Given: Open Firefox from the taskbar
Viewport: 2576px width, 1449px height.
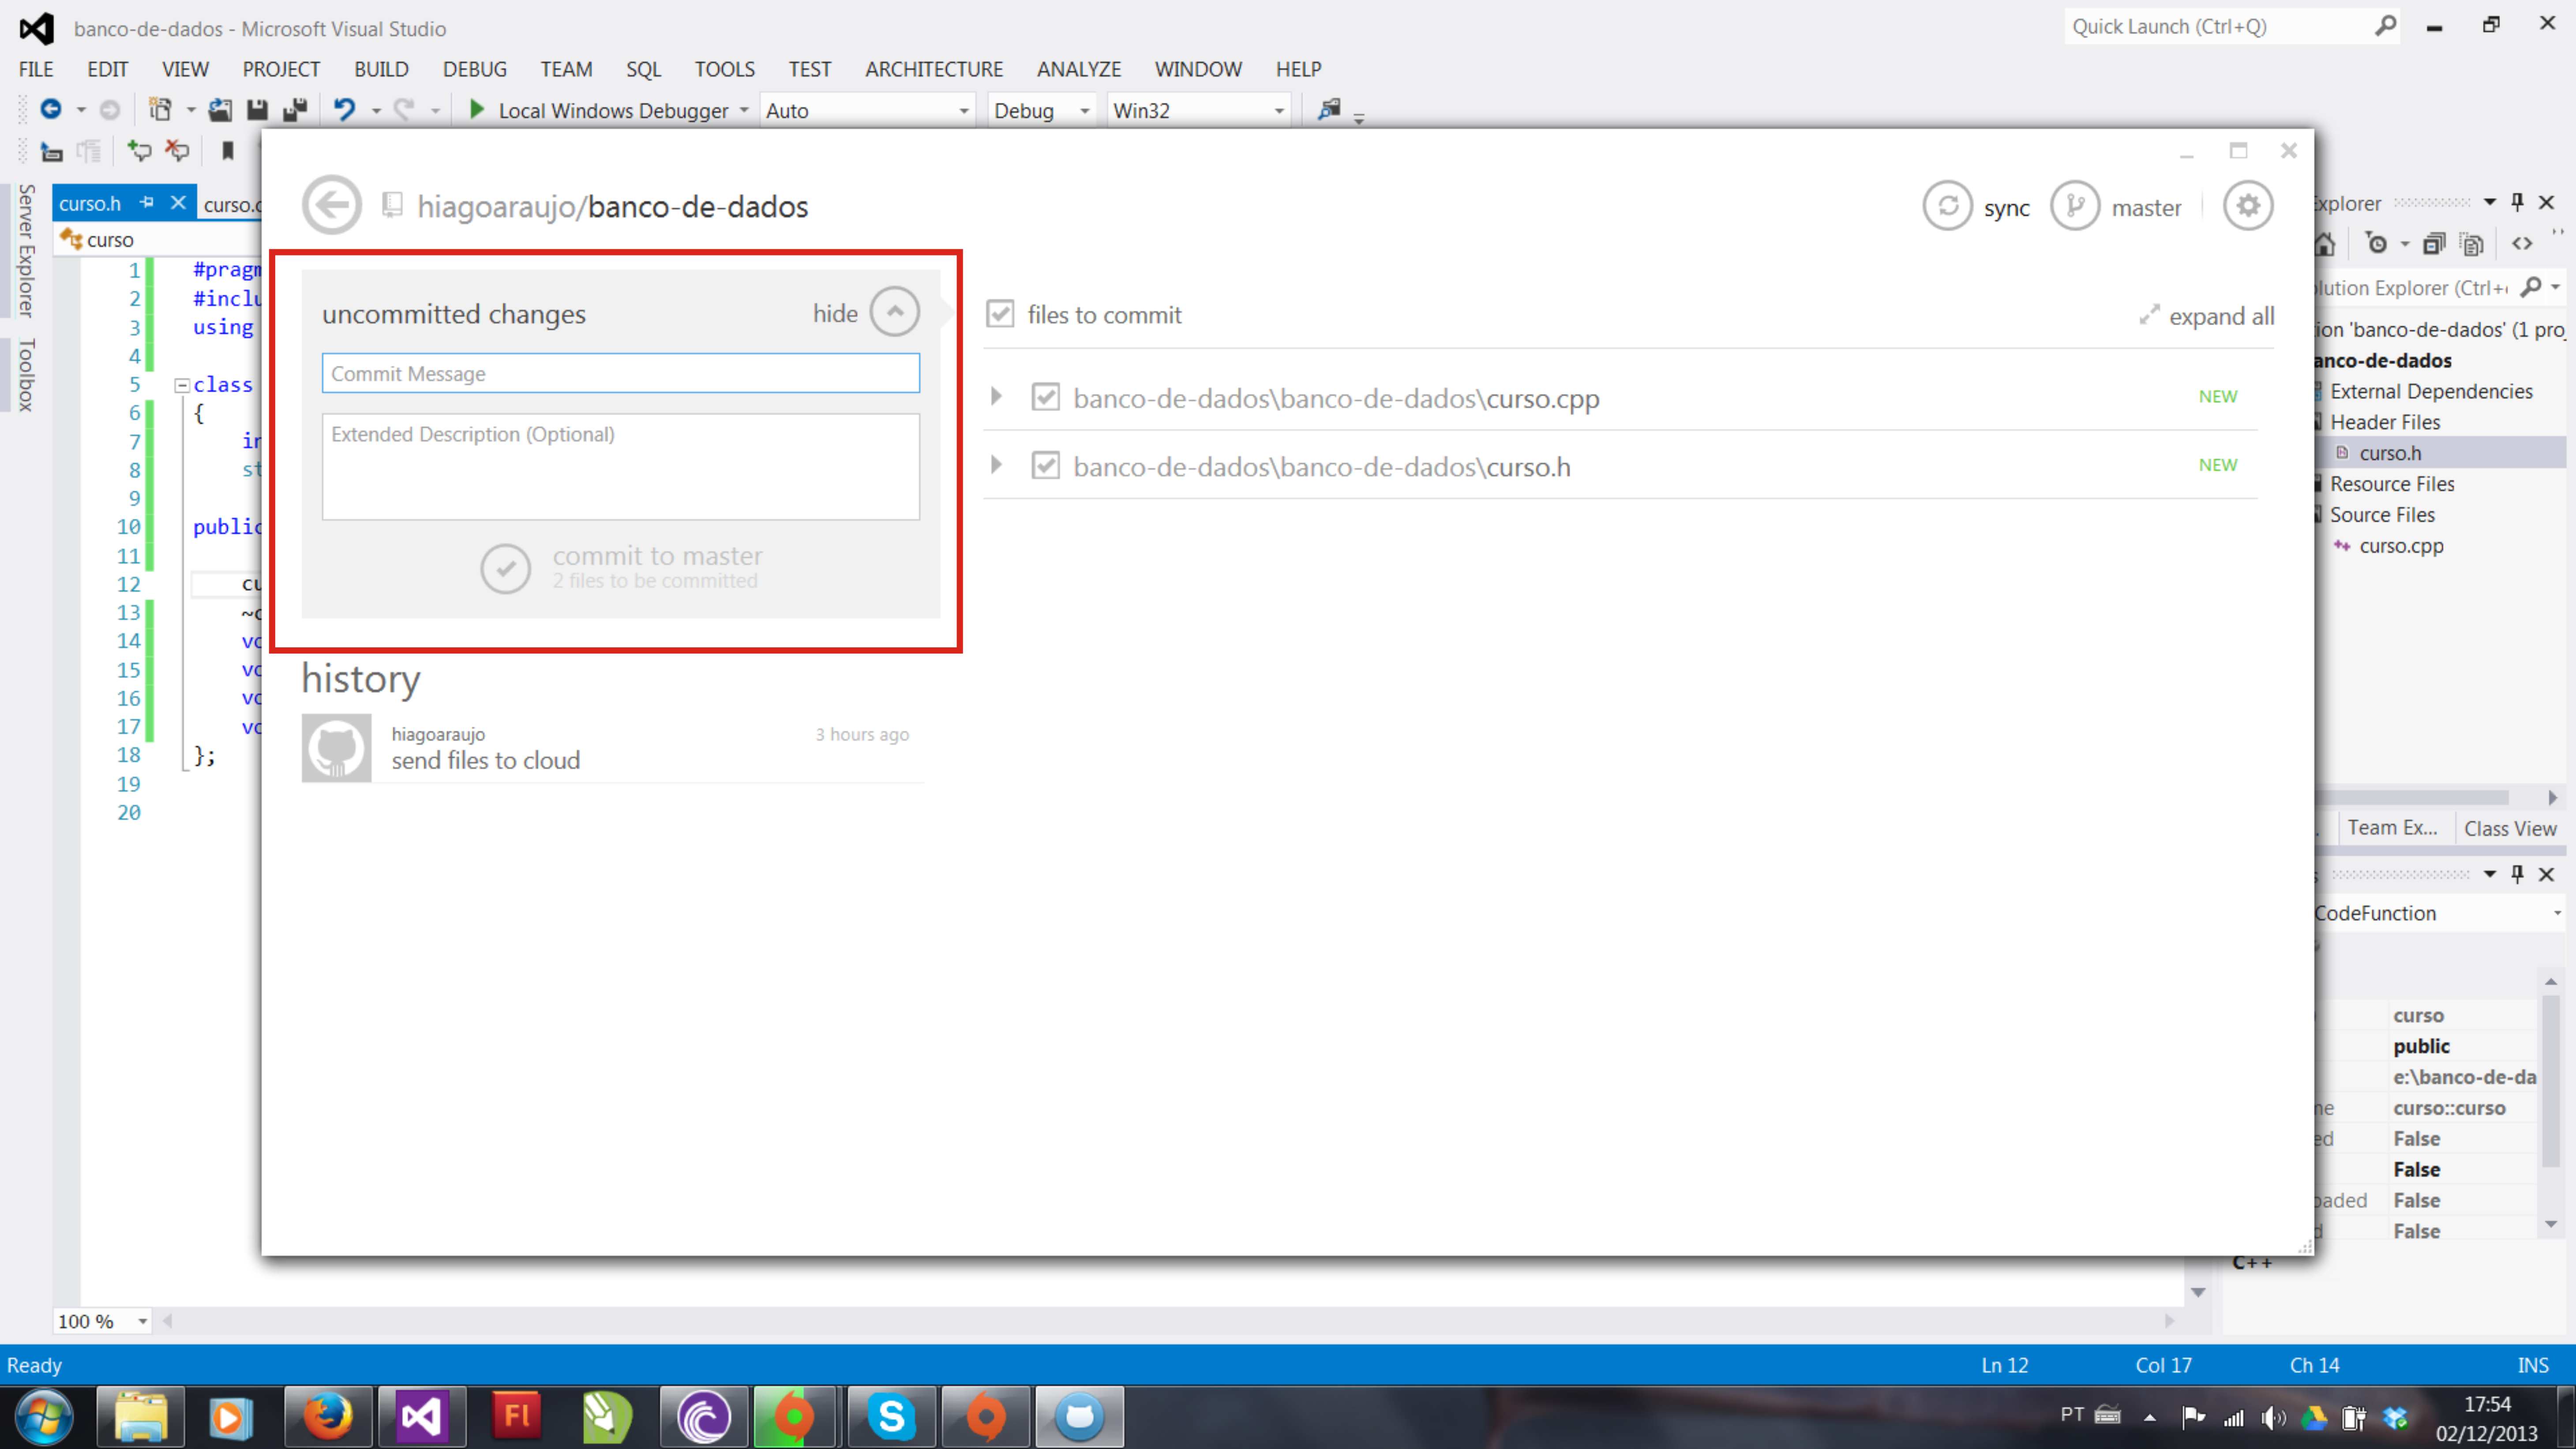Looking at the screenshot, I should tap(327, 1416).
